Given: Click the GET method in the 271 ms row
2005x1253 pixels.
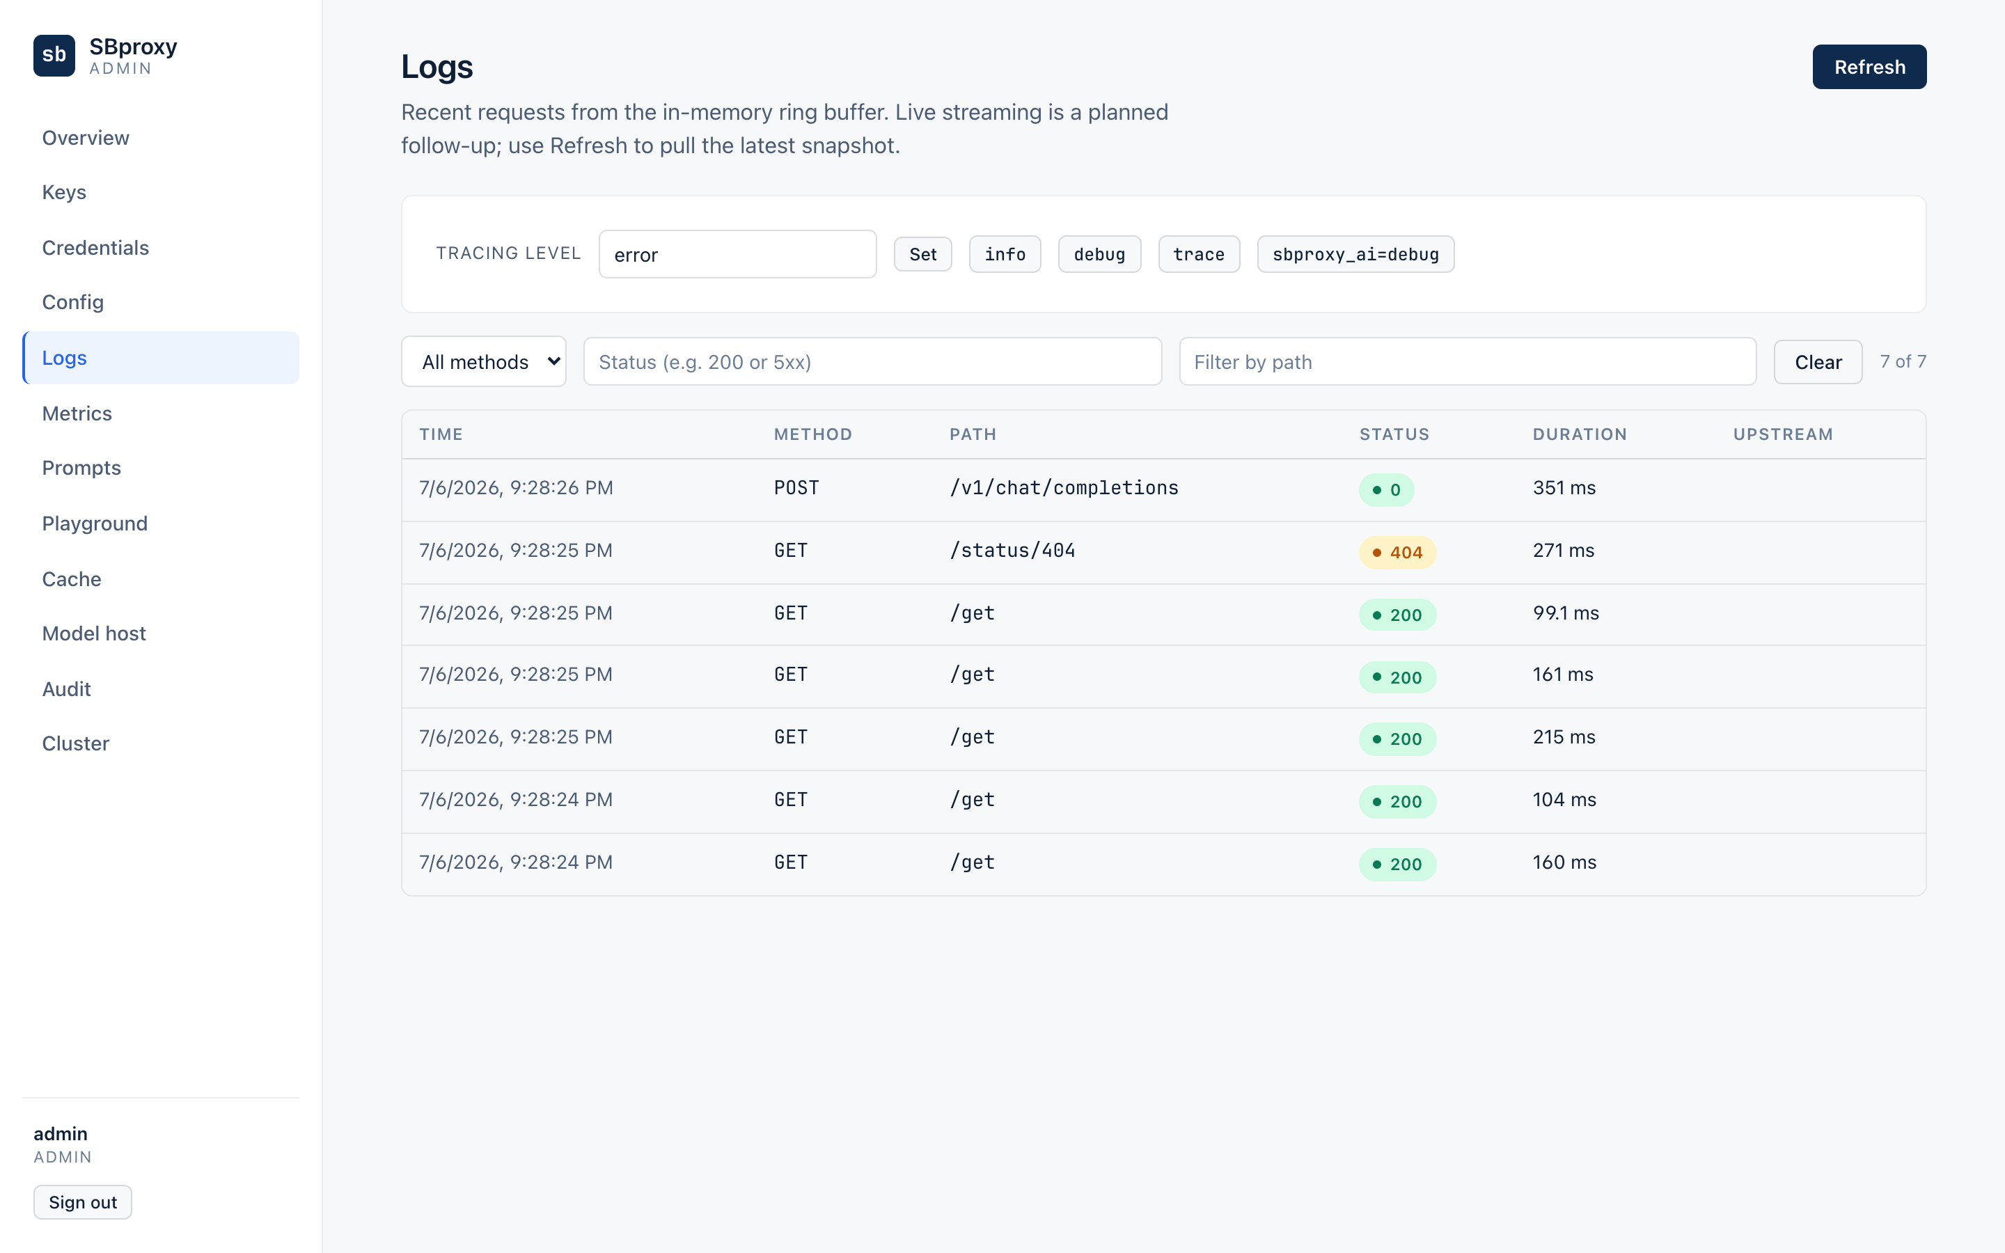Looking at the screenshot, I should (x=790, y=550).
